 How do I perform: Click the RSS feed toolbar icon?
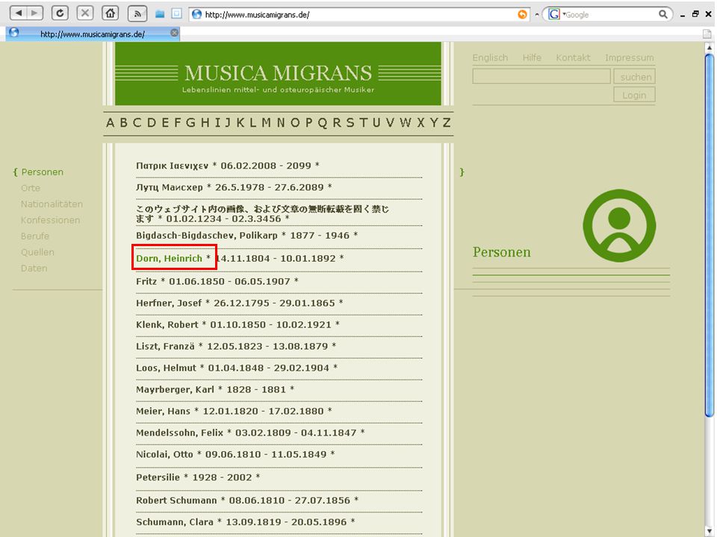[x=137, y=13]
